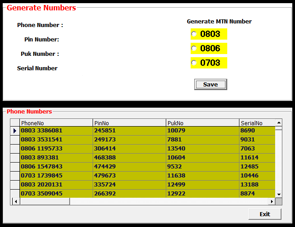The height and width of the screenshot is (227, 295).
Task: Click the grid's scroll up arrow
Action: (x=279, y=123)
